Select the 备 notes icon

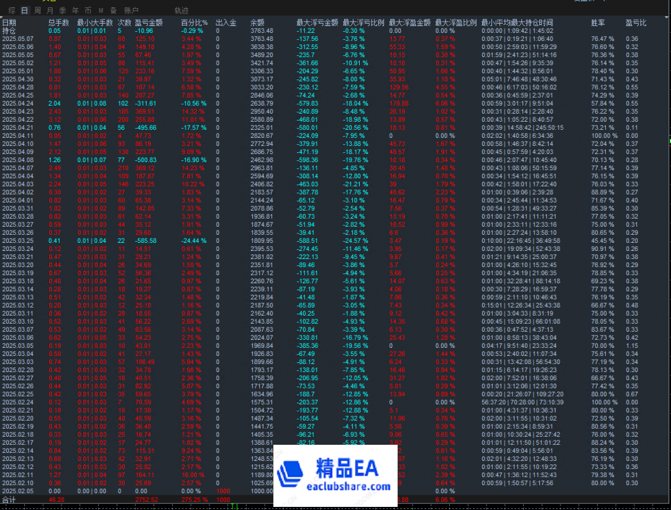pos(112,10)
